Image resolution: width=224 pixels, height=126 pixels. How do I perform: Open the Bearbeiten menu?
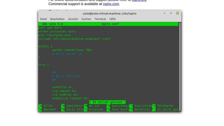[57, 19]
